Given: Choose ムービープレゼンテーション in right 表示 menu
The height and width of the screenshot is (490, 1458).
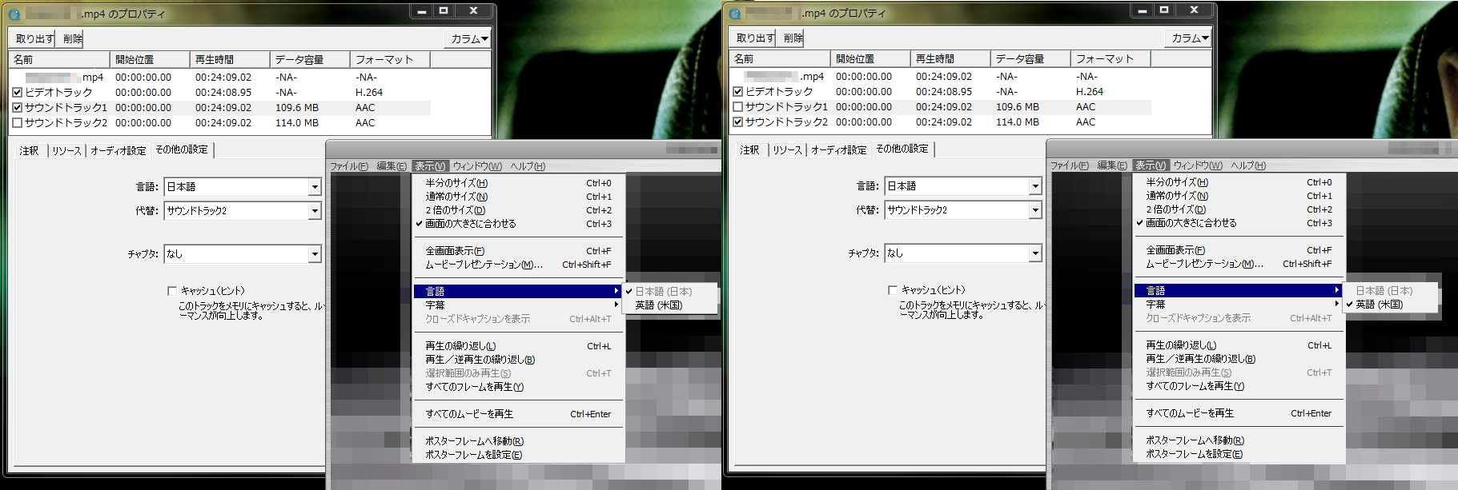Looking at the screenshot, I should 1239,264.
